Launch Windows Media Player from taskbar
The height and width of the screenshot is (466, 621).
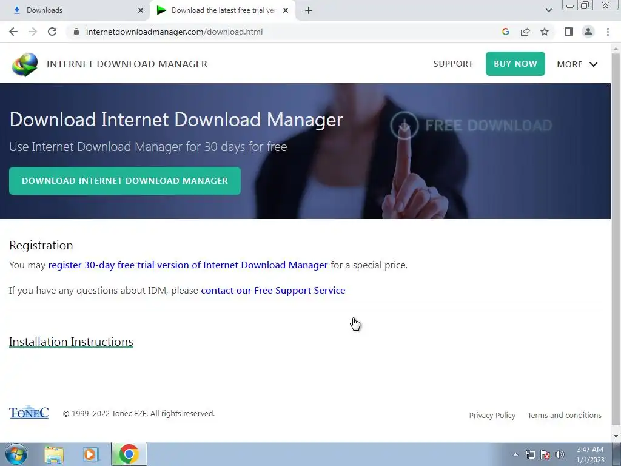pyautogui.click(x=90, y=454)
